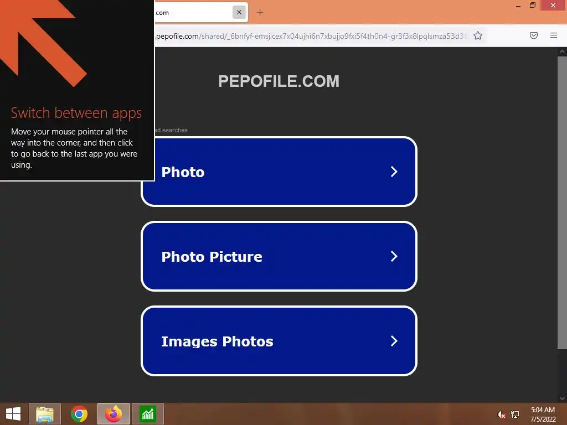Image resolution: width=567 pixels, height=425 pixels.
Task: Switch to Firefox in the taskbar
Action: (x=113, y=414)
